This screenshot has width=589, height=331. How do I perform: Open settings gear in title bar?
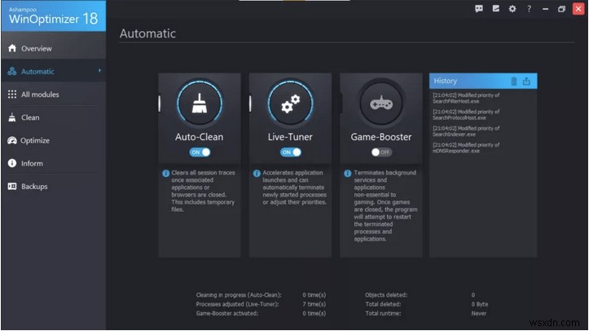click(512, 9)
